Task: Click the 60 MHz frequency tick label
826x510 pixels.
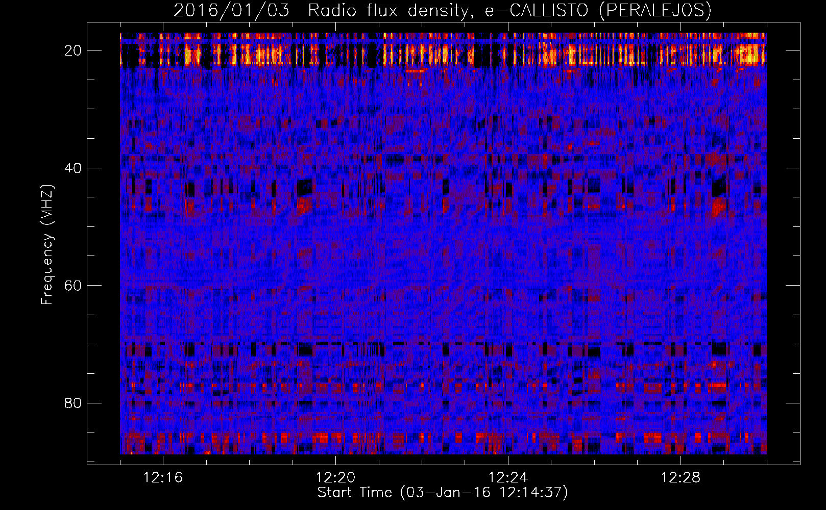Action: 73,286
